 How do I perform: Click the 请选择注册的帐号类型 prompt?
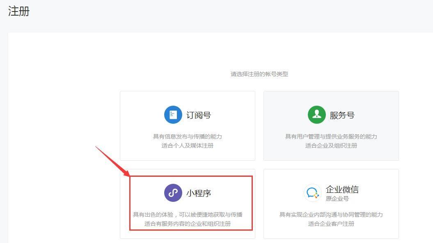point(259,74)
